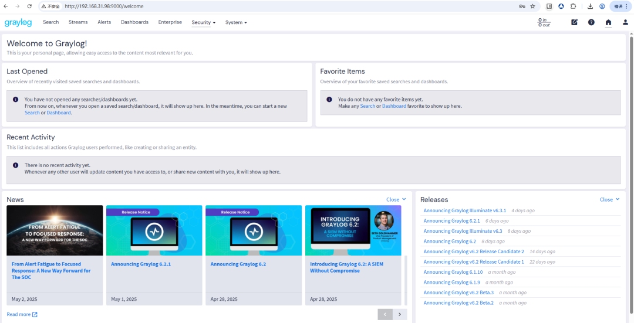Open Announcing Graylog 6.1.10 release

[x=453, y=272]
